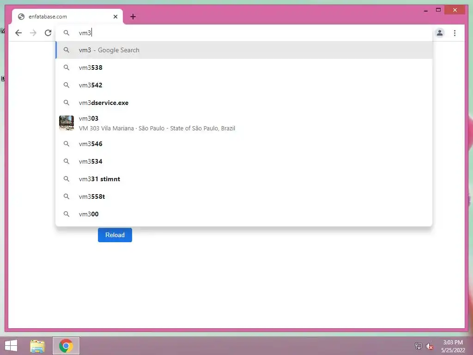
Task: Select the vm3558t suggestion
Action: (x=244, y=196)
